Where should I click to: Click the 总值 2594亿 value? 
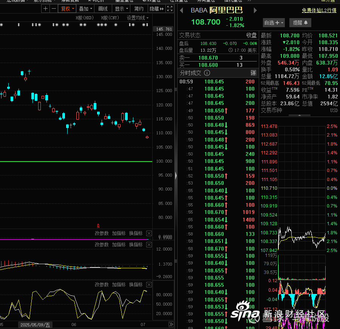pos(329,103)
